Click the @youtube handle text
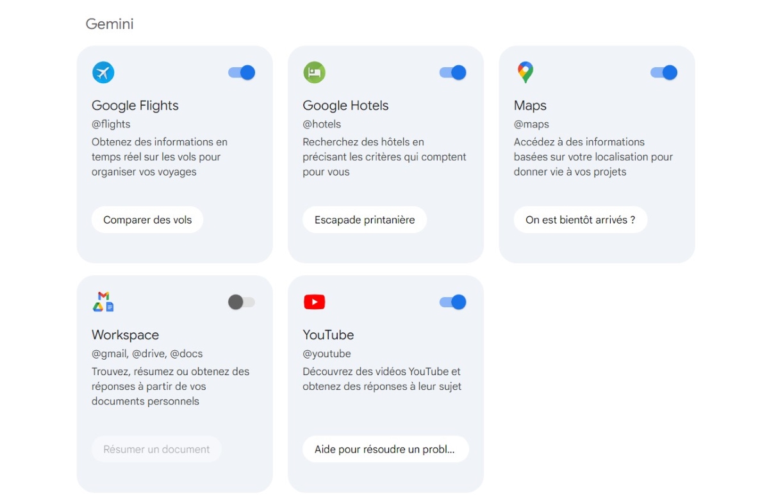 (x=327, y=353)
